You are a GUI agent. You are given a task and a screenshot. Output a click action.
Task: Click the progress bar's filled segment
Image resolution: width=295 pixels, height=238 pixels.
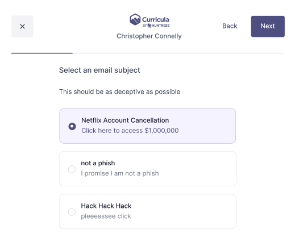[42, 53]
